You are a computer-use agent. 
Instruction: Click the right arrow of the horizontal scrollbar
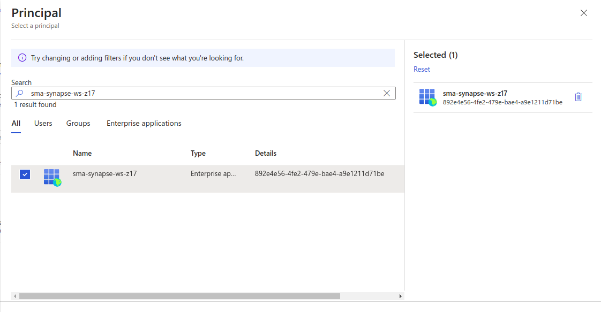click(400, 296)
